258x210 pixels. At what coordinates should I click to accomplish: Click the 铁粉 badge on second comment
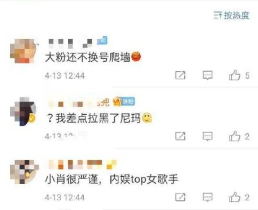pyautogui.click(x=128, y=102)
